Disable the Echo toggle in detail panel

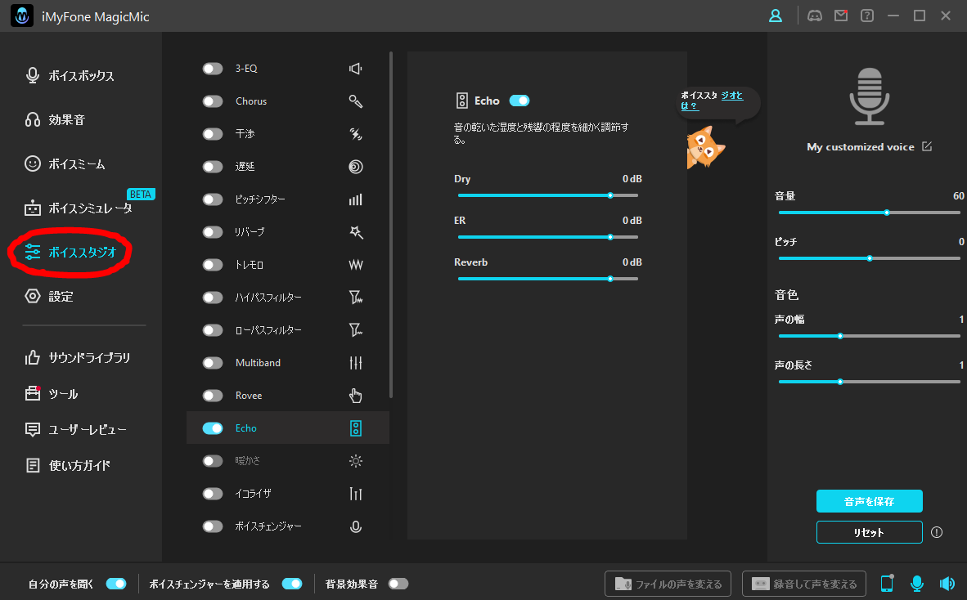(x=519, y=101)
